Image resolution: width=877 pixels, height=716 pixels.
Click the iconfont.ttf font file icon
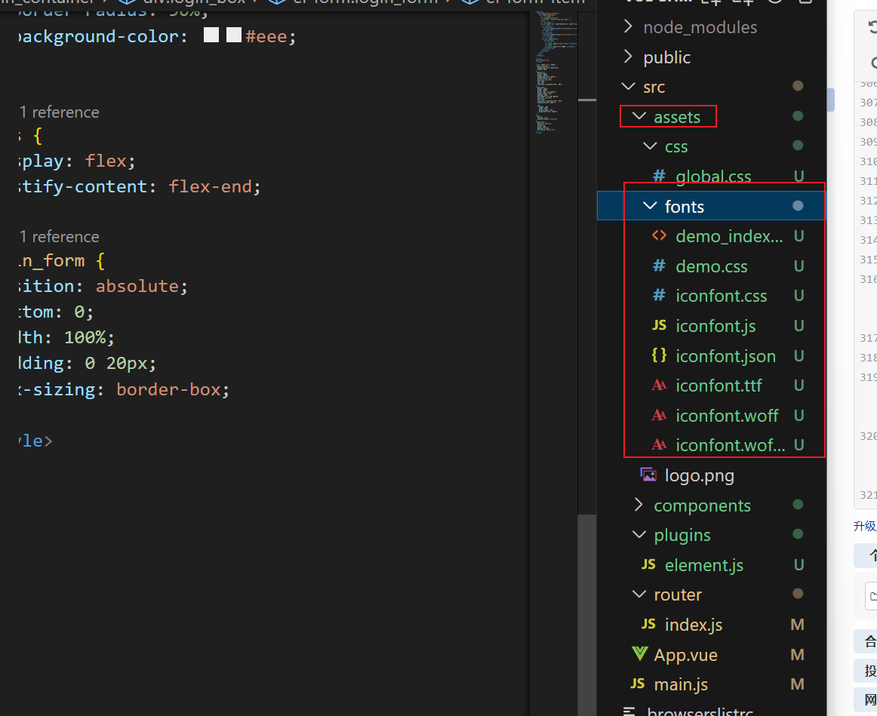tap(660, 385)
